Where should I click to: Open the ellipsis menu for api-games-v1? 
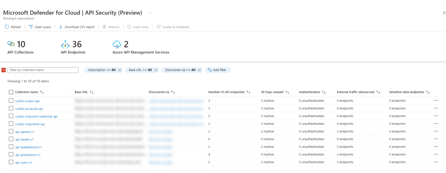click(x=436, y=131)
